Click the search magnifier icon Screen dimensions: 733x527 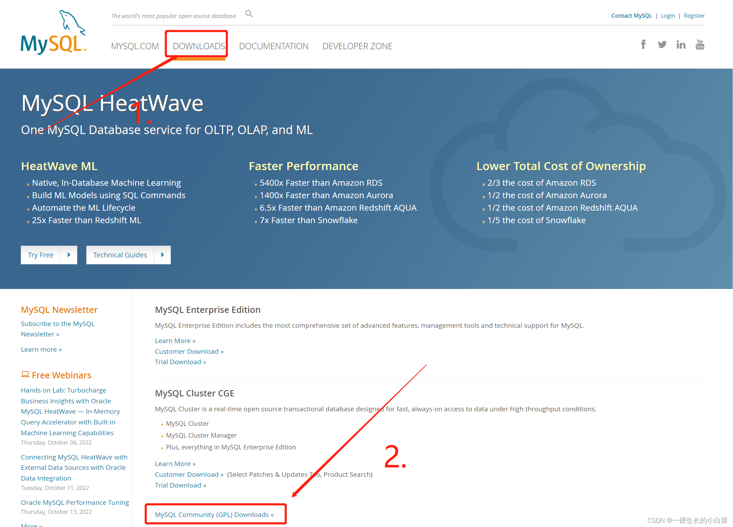(249, 14)
